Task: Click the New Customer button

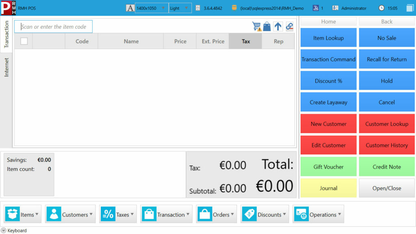Action: pos(328,123)
